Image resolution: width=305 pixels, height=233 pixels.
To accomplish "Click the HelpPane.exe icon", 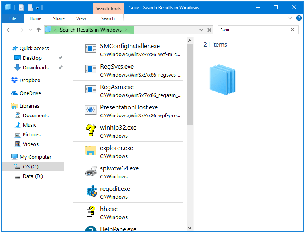I will [x=91, y=229].
